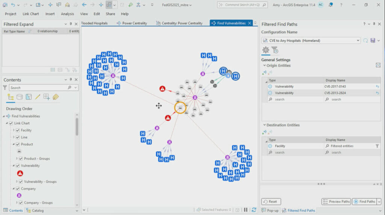385x215 pixels.
Task: Collapse the Origin Entities section
Action: [x=264, y=66]
